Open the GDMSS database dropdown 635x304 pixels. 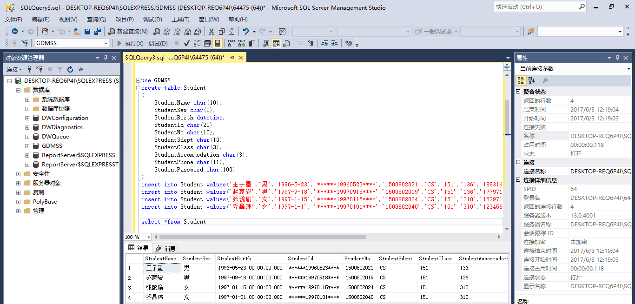pyautogui.click(x=106, y=43)
